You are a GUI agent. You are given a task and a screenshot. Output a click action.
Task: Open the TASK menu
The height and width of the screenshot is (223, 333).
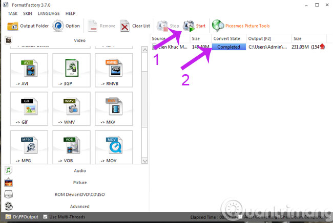pos(13,14)
